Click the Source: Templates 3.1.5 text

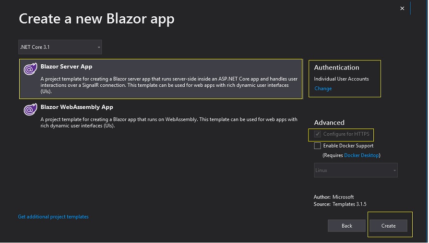340,204
